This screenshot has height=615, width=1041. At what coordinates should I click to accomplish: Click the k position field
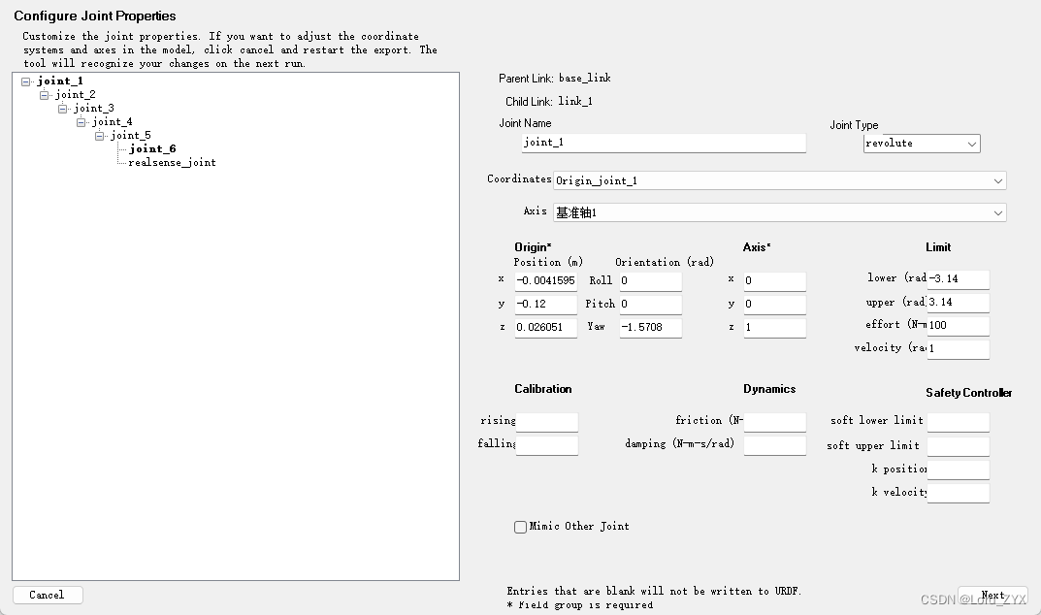(x=958, y=469)
